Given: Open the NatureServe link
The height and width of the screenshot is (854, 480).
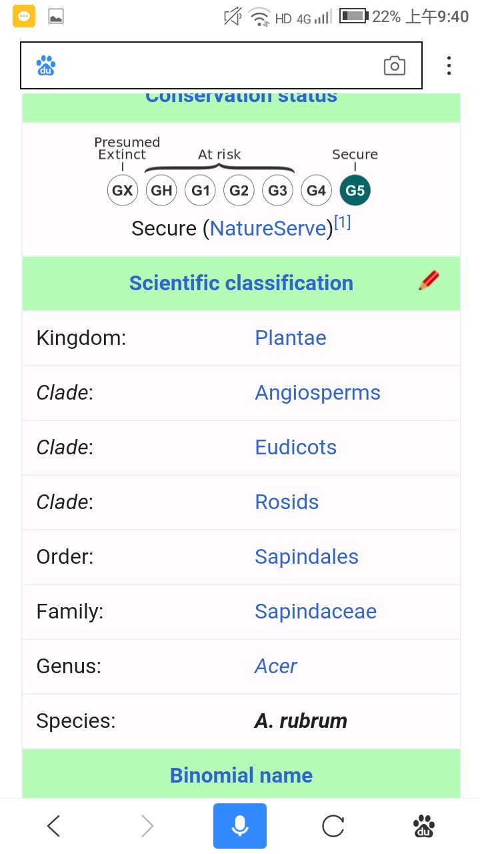Looking at the screenshot, I should (271, 229).
